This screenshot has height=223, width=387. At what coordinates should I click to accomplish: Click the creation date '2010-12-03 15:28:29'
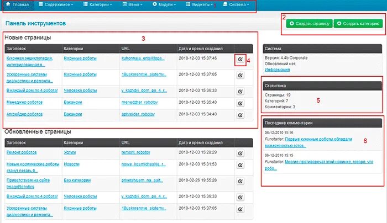click(198, 152)
